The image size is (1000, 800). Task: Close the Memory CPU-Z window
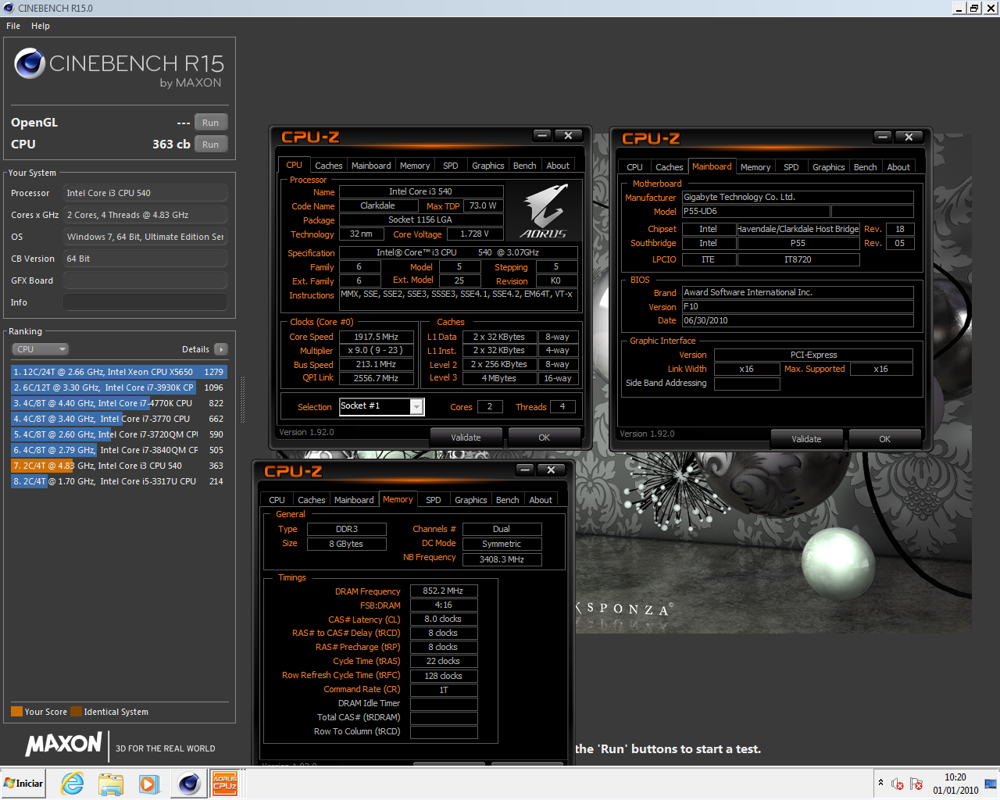point(552,470)
